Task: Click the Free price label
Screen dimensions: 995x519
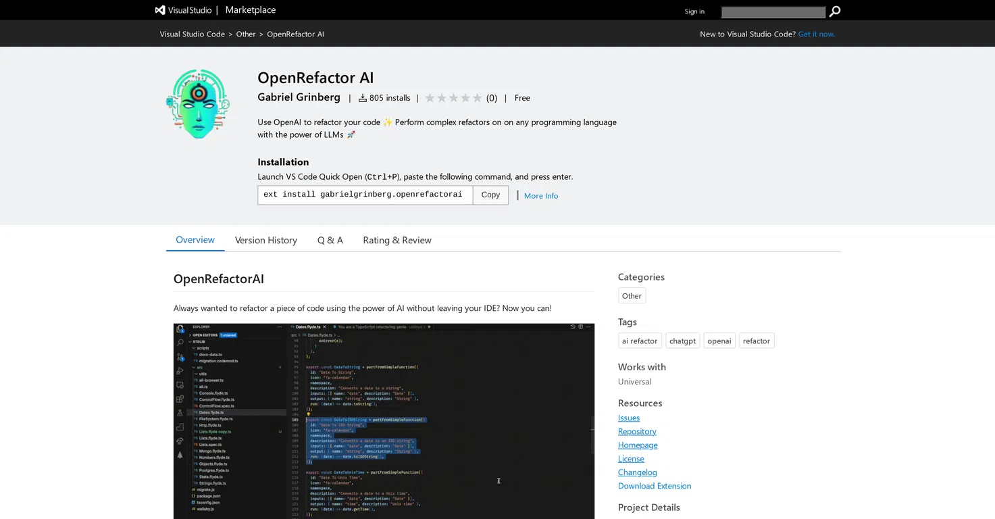Action: pyautogui.click(x=522, y=98)
